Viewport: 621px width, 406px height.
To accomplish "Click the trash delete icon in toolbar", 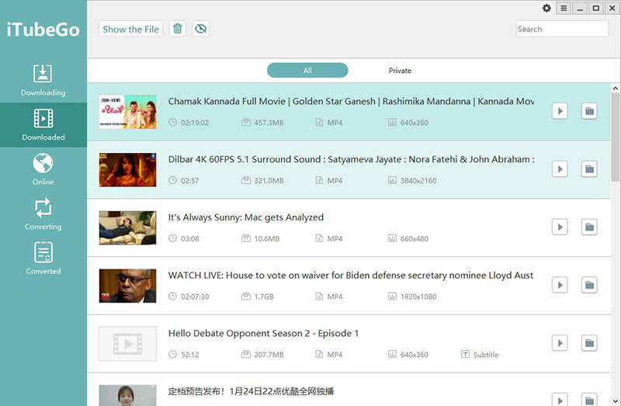I will point(178,29).
